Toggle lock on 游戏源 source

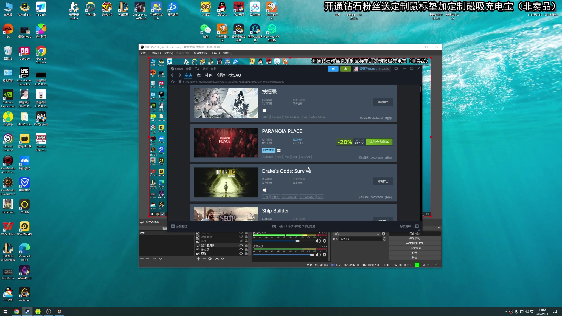click(x=246, y=249)
